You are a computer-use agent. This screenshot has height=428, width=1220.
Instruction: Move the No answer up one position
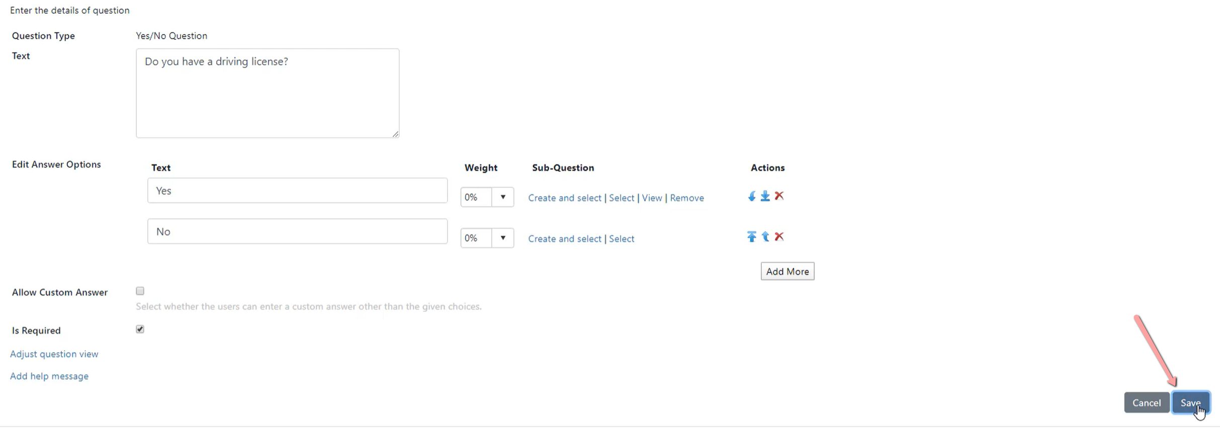click(x=765, y=237)
